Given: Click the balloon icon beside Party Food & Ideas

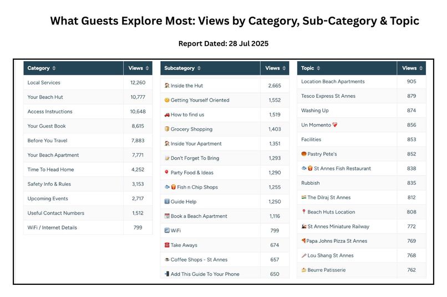Looking at the screenshot, I should click(167, 172).
